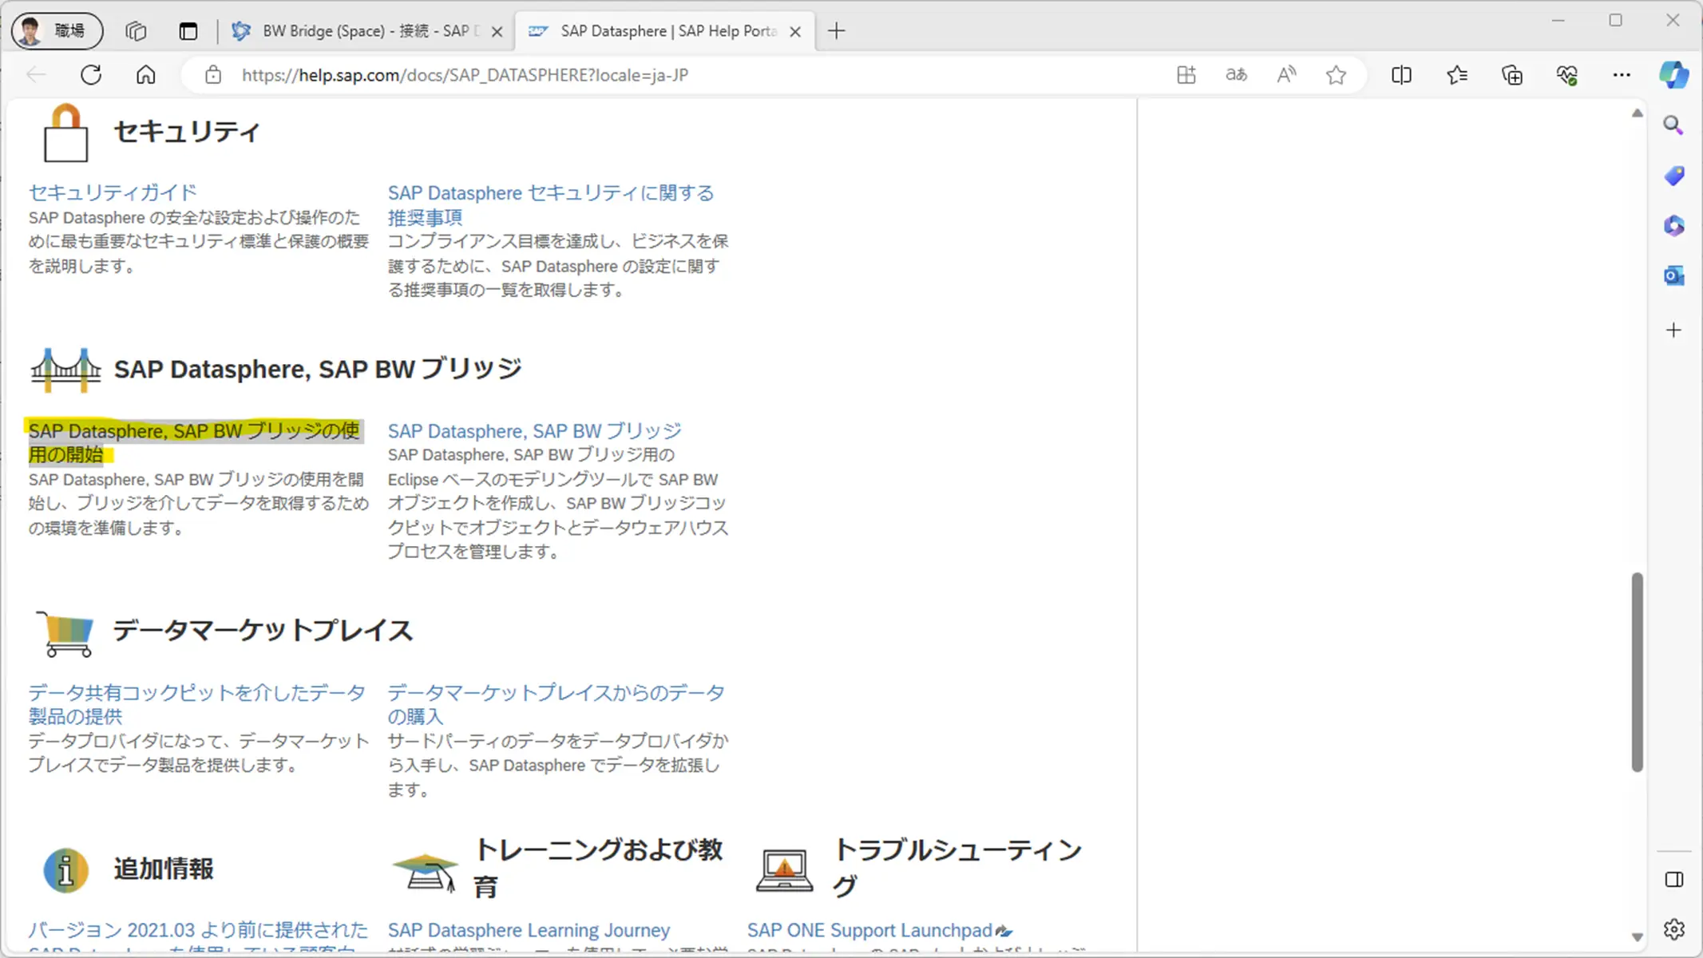Screen dimensions: 1703x958
Task: Toggle the split screen icon
Action: click(1401, 75)
